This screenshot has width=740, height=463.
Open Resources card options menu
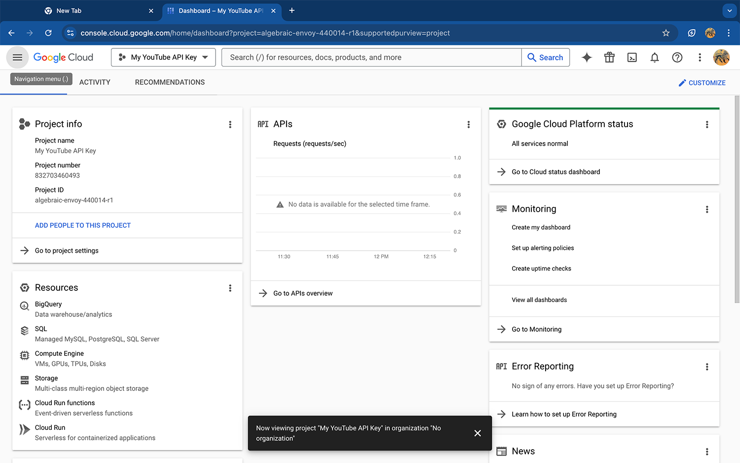[230, 288]
